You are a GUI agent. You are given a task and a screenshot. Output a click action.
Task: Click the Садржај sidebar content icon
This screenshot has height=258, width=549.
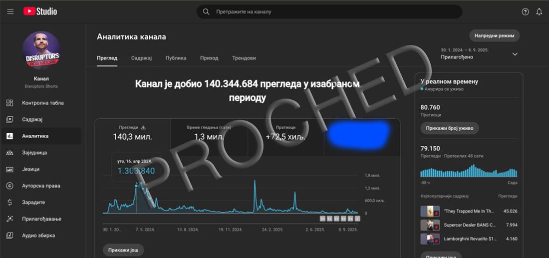(x=10, y=119)
